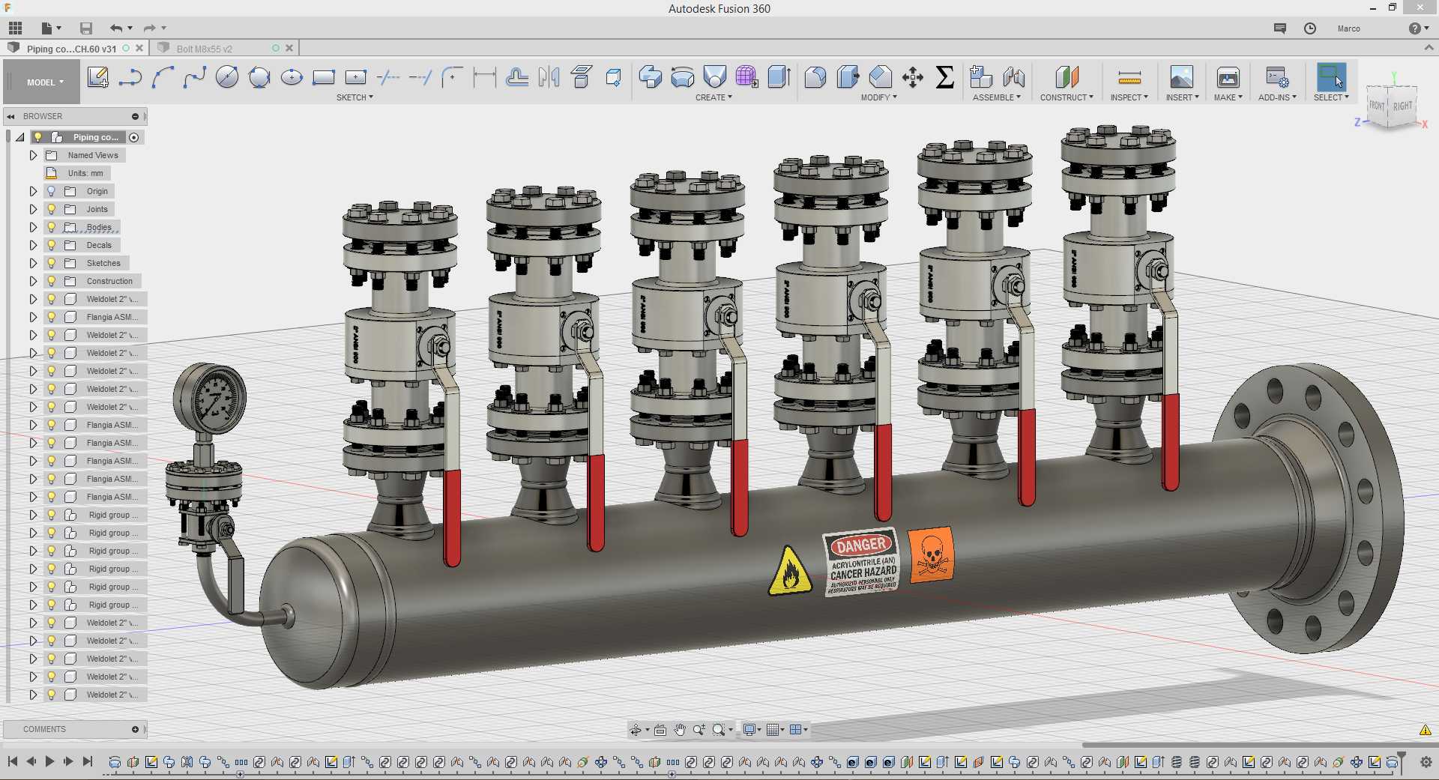
Task: Open Change Parameters sigma icon
Action: (945, 77)
